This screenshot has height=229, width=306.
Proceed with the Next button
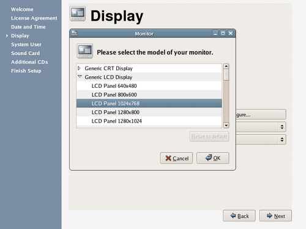[275, 216]
